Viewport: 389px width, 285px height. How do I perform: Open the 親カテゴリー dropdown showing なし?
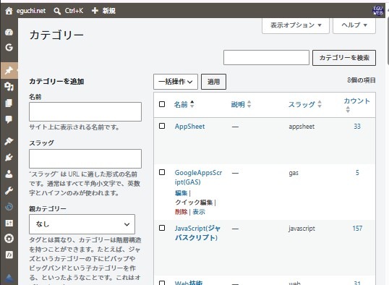82,224
